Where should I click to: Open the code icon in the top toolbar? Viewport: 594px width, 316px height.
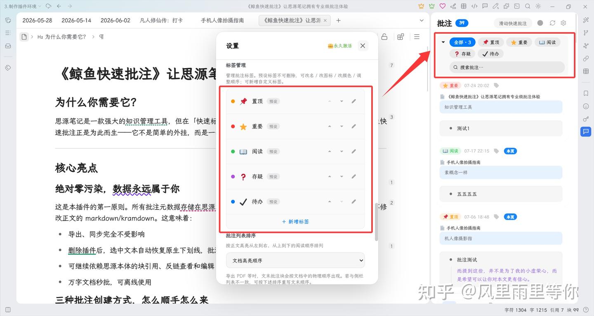474,6
